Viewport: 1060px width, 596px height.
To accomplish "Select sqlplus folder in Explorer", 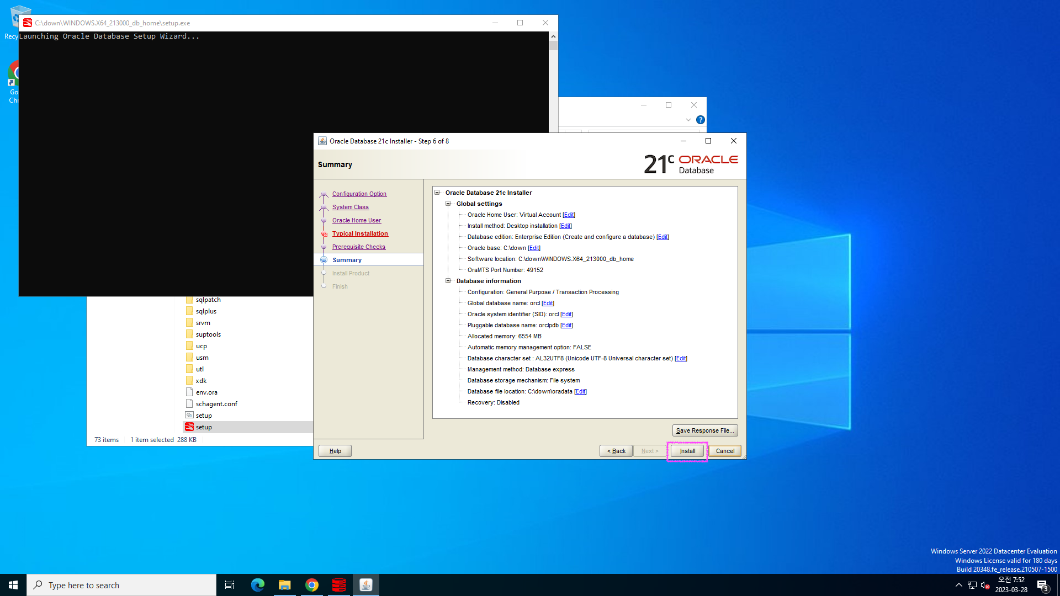I will [x=206, y=311].
